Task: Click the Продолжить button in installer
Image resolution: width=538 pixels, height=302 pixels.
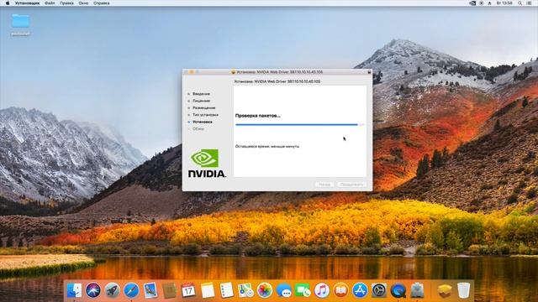Action: click(351, 185)
